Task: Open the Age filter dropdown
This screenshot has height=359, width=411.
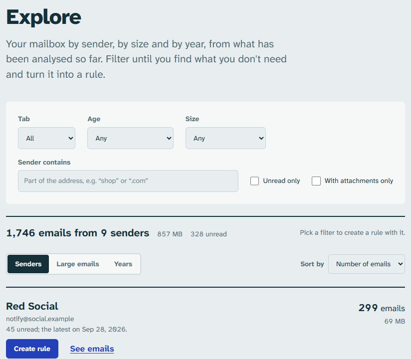Action: tap(130, 138)
